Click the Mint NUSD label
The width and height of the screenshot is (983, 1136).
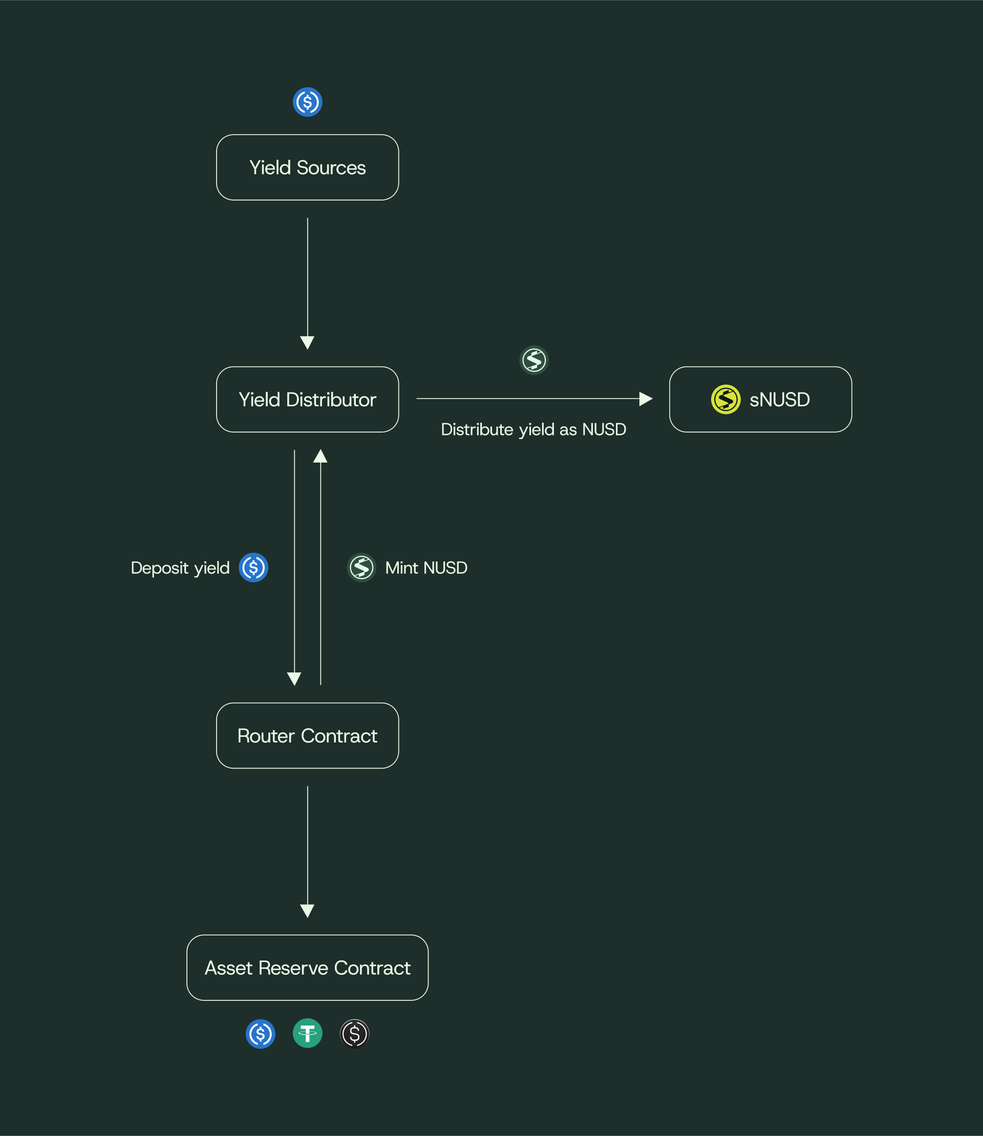425,567
